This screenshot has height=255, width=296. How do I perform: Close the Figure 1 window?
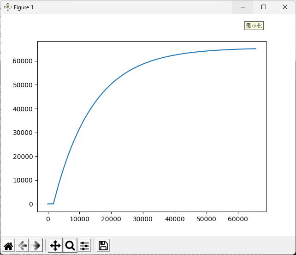285,7
